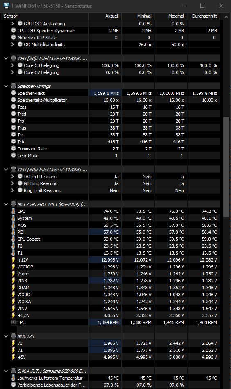Image resolution: width=231 pixels, height=389 pixels.
Task: Click the lightning icon next to +12V
Action: (x=14, y=260)
